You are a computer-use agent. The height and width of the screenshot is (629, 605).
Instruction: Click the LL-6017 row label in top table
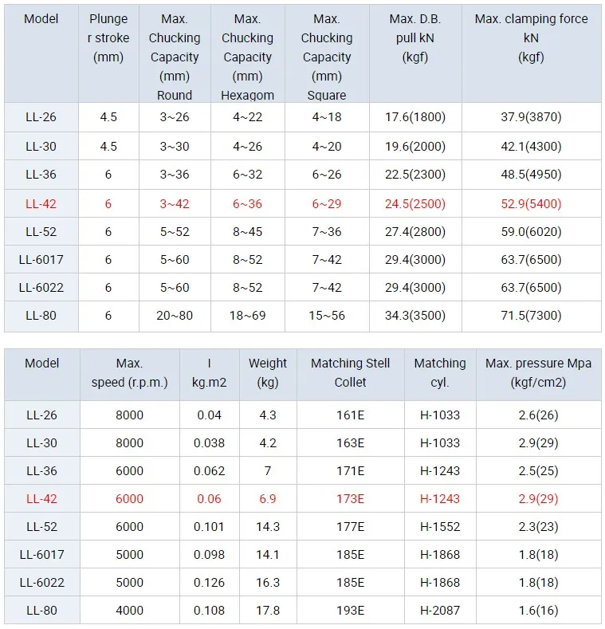(x=41, y=260)
